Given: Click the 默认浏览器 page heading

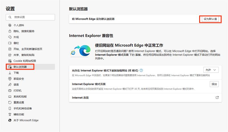Looking at the screenshot, I should click(x=78, y=9).
